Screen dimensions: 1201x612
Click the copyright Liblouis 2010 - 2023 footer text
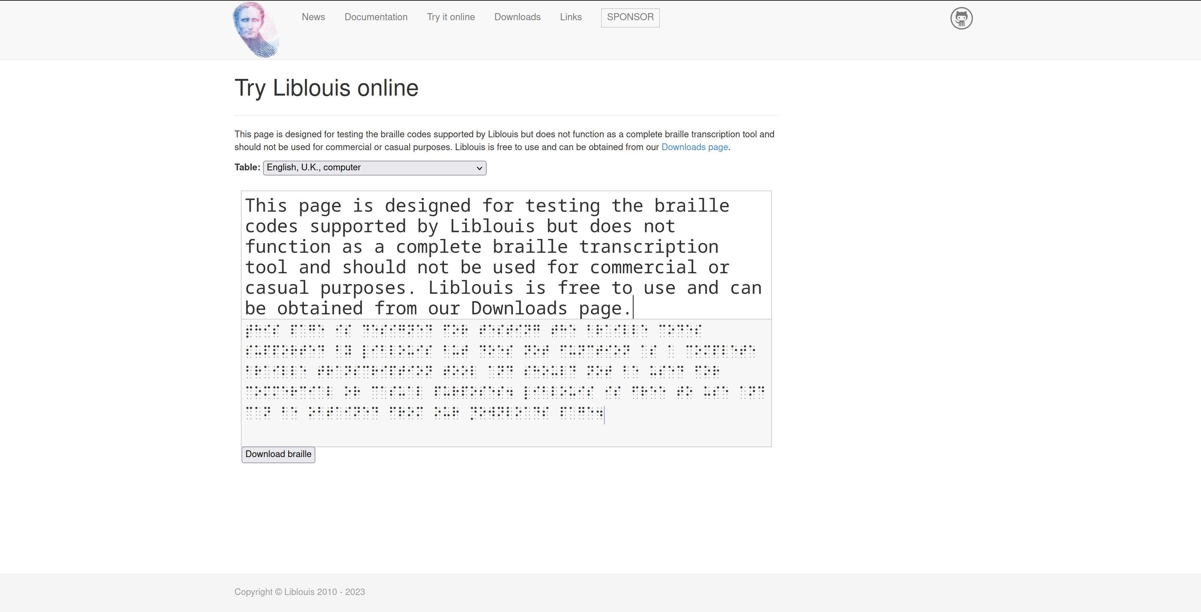[299, 592]
